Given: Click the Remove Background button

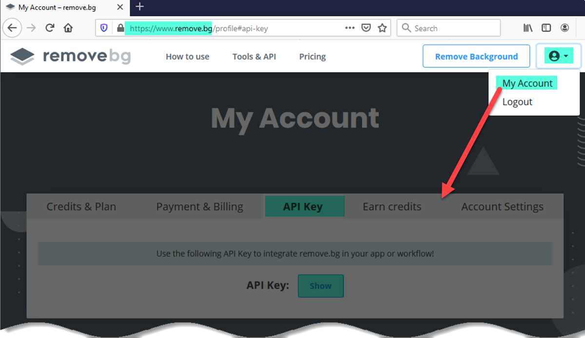Looking at the screenshot, I should (476, 57).
